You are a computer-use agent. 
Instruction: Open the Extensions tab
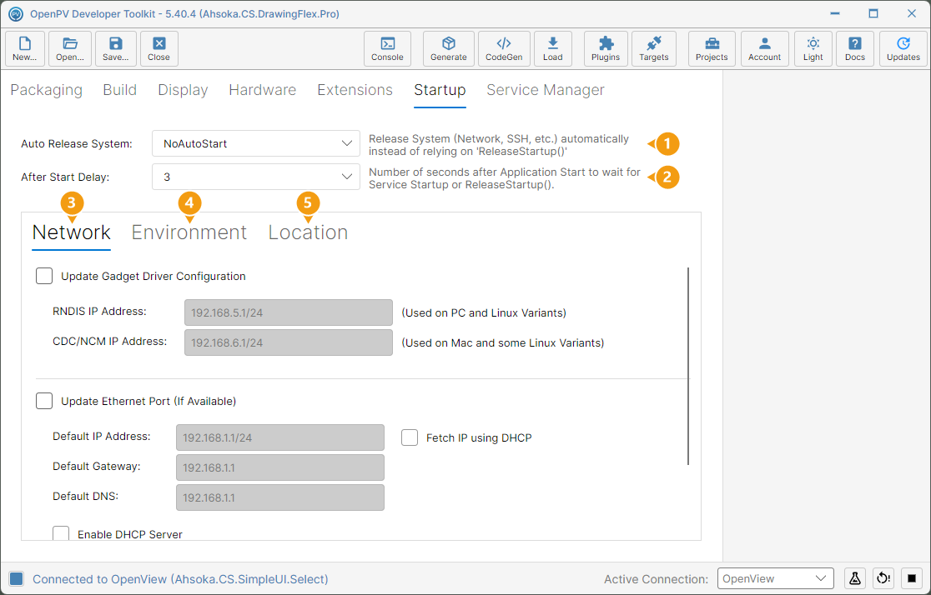[x=355, y=90]
